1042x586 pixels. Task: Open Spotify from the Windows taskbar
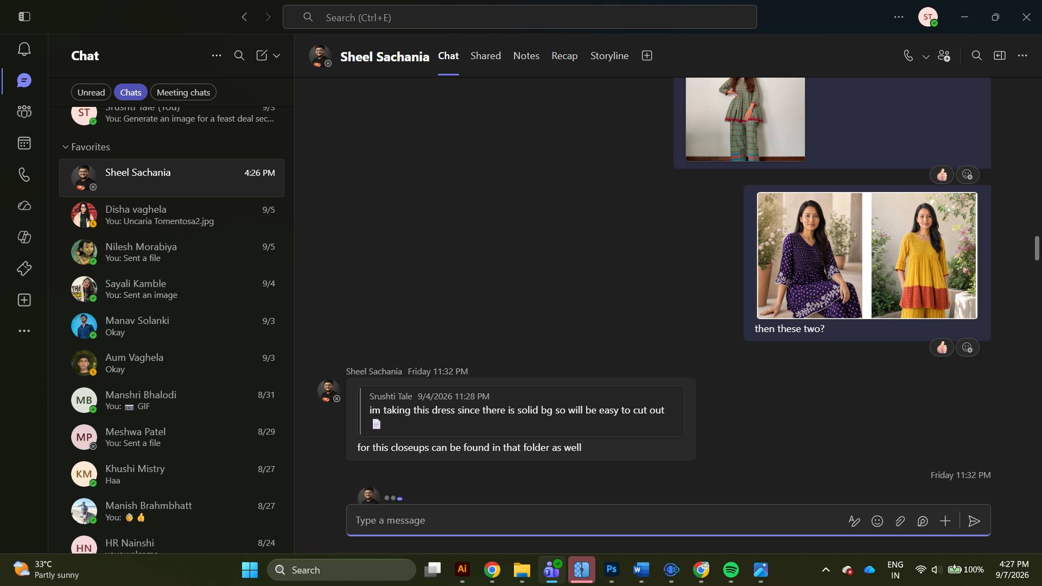731,570
